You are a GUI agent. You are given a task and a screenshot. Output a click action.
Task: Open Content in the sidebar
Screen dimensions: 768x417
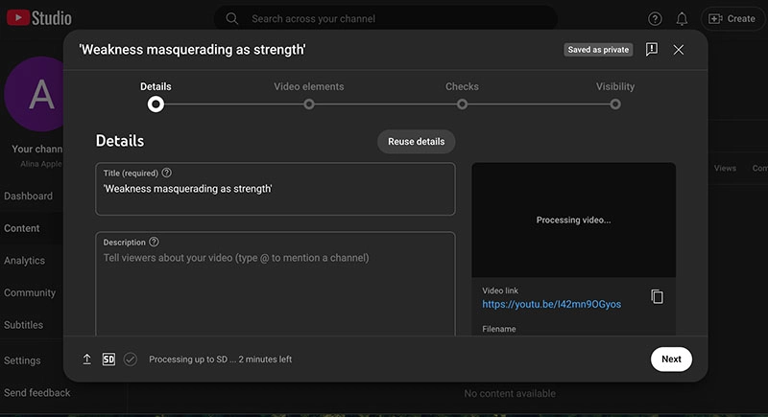pos(21,228)
